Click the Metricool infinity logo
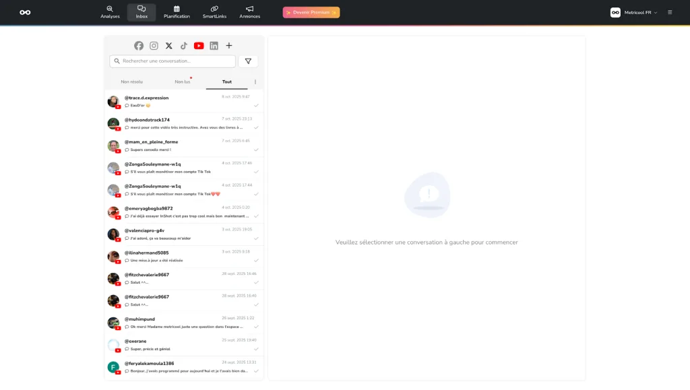Viewport: 690px width, 390px height. (25, 12)
